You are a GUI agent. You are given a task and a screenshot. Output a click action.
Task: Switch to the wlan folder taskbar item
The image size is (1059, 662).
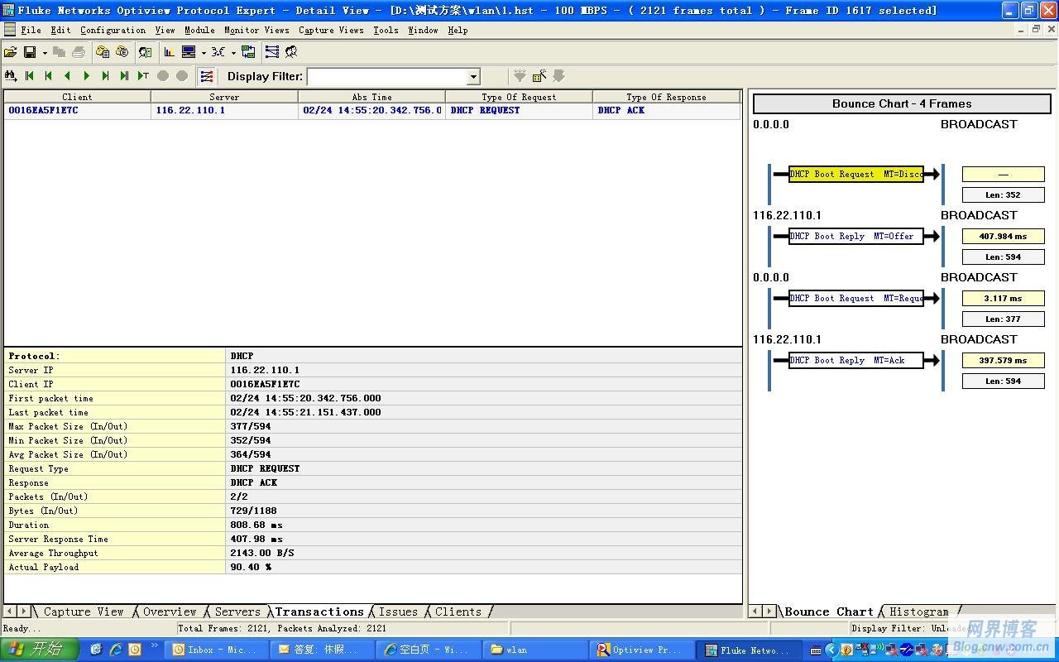pyautogui.click(x=535, y=650)
